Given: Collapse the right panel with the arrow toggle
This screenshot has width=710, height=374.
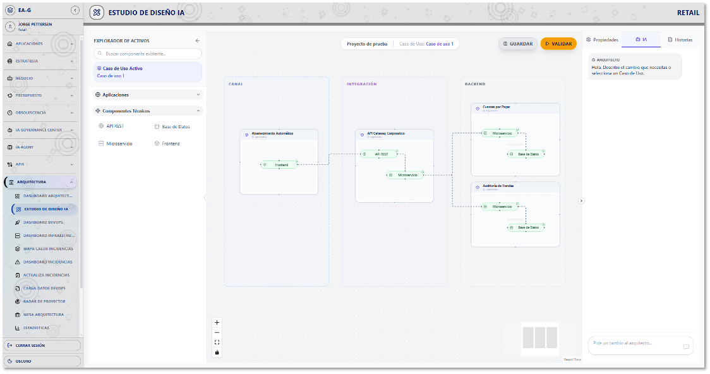Looking at the screenshot, I should pyautogui.click(x=582, y=201).
